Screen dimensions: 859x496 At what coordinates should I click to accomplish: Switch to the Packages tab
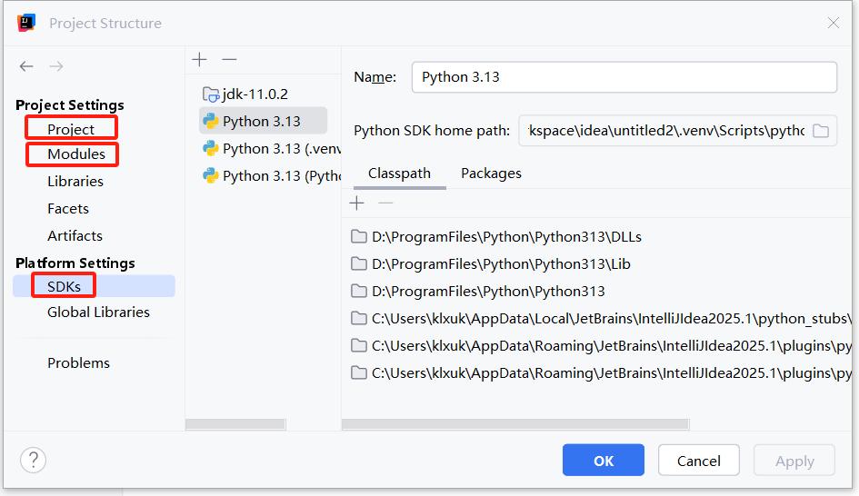492,174
